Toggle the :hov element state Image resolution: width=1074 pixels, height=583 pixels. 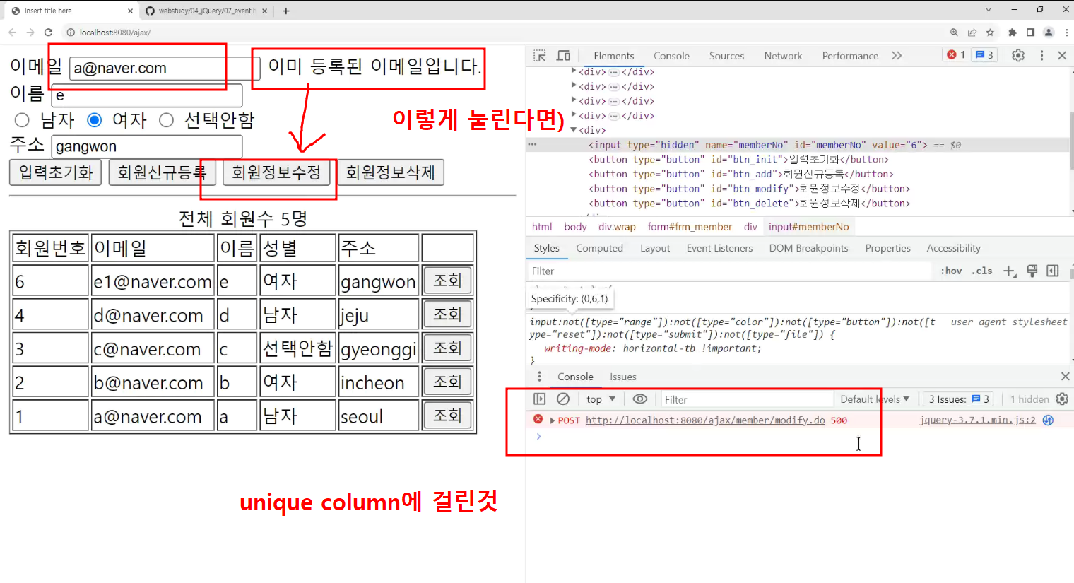point(951,271)
